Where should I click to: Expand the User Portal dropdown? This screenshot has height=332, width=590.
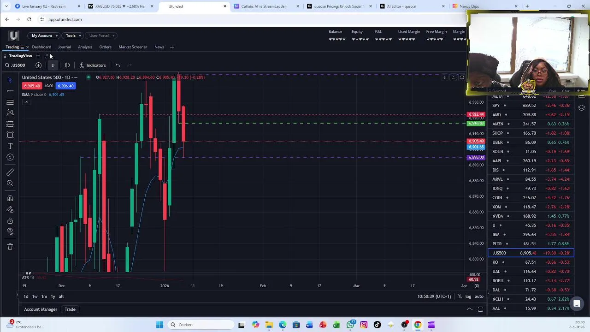pos(102,36)
